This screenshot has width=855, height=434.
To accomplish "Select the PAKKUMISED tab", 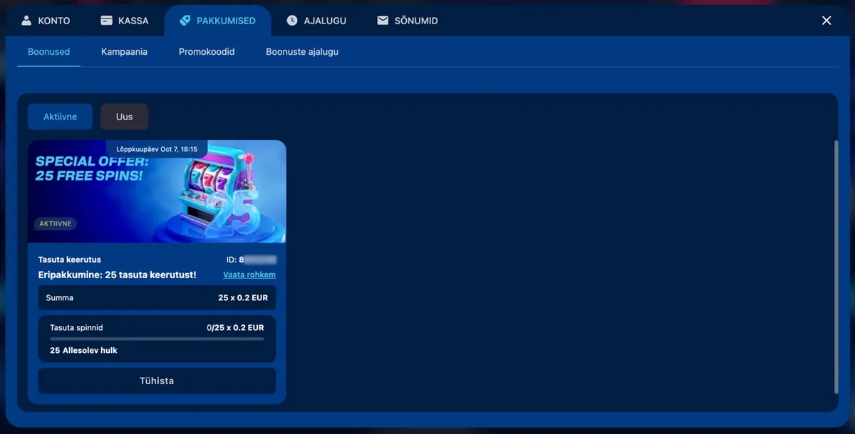I will pos(217,21).
